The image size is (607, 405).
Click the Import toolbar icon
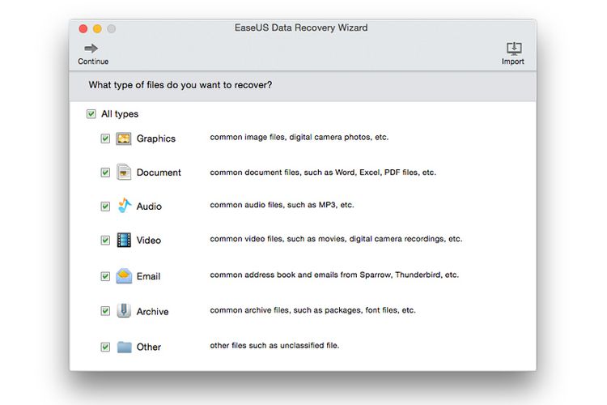(x=514, y=49)
